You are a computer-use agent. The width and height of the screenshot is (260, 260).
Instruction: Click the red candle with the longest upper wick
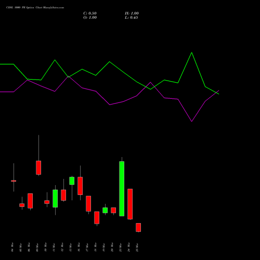click(38, 167)
